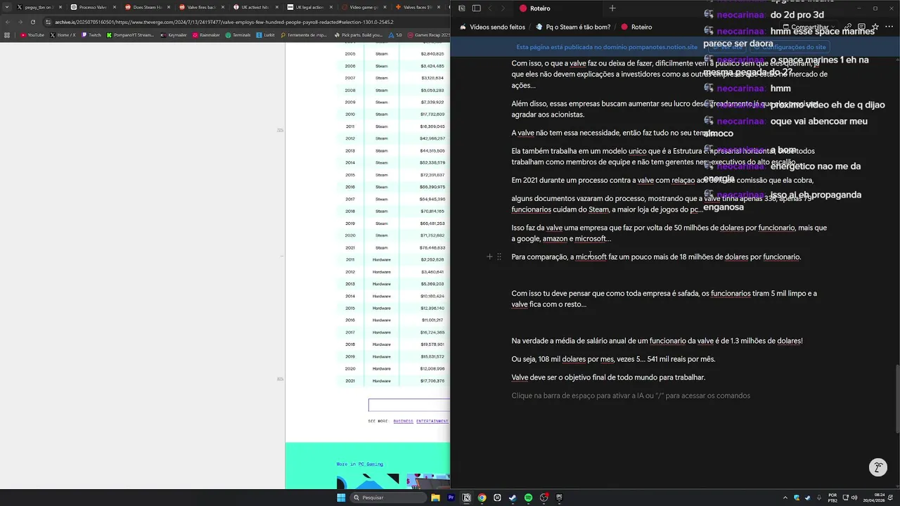Favorite the Roteiro page with star
Viewport: 900px width, 506px height.
click(x=875, y=27)
